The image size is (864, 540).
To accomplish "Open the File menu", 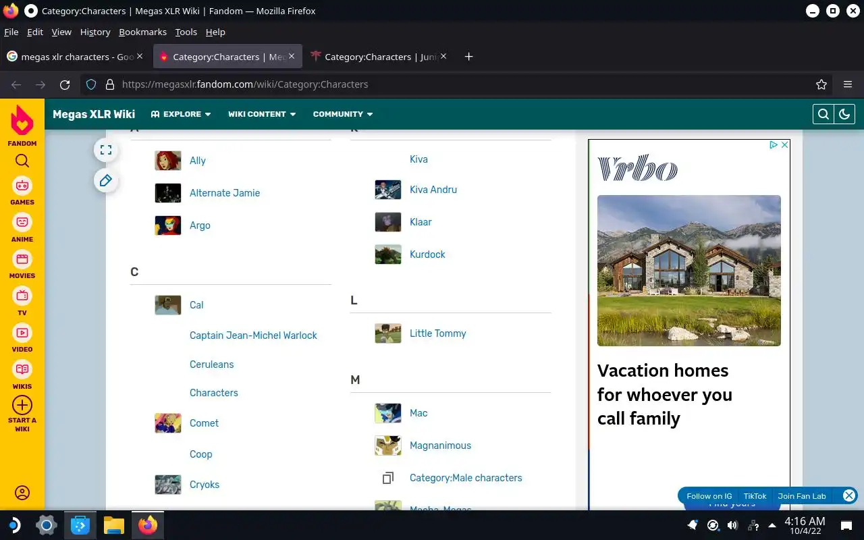I will click(11, 32).
